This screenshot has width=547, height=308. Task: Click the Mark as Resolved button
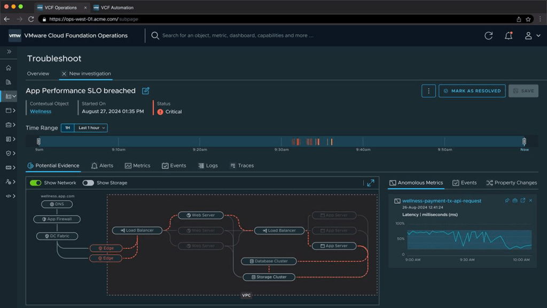point(472,91)
